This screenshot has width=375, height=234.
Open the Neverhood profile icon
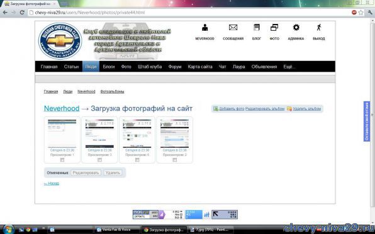[x=204, y=28]
